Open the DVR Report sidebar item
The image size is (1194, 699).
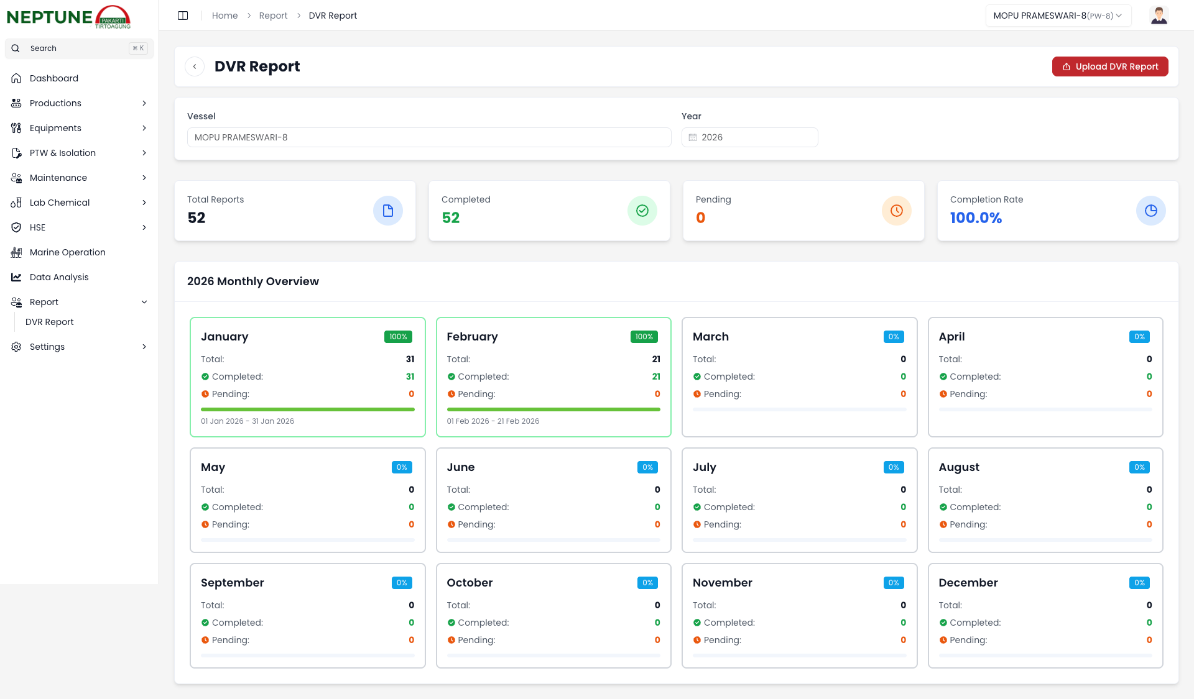pos(50,322)
